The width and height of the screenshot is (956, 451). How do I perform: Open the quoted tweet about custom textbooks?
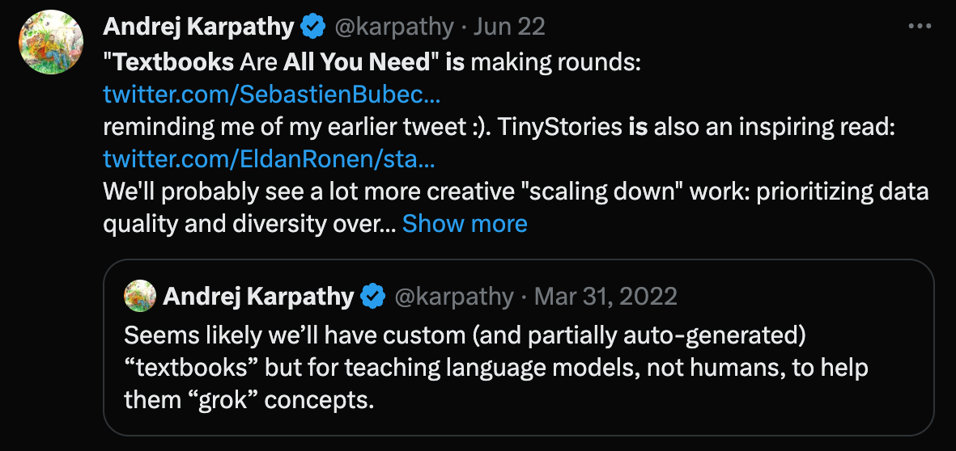click(519, 348)
